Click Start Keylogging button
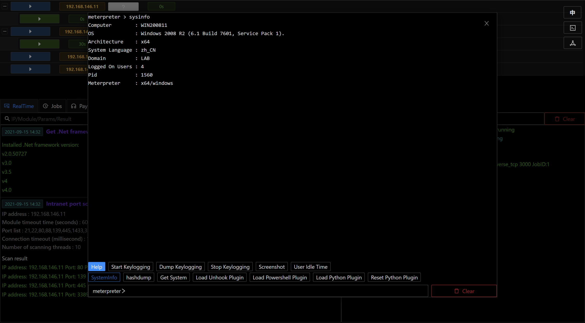 [130, 267]
